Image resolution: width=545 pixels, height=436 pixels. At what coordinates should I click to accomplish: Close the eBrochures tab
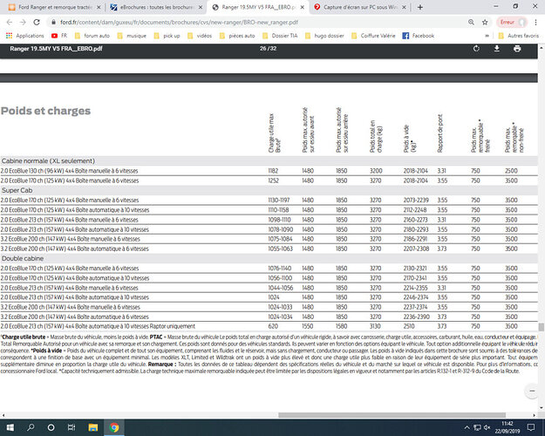click(201, 7)
